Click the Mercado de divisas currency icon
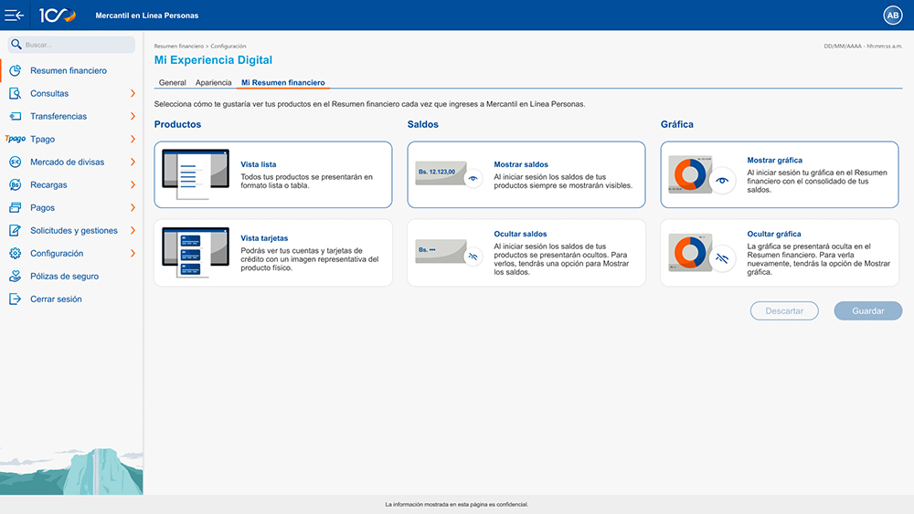This screenshot has width=914, height=514. pyautogui.click(x=16, y=162)
